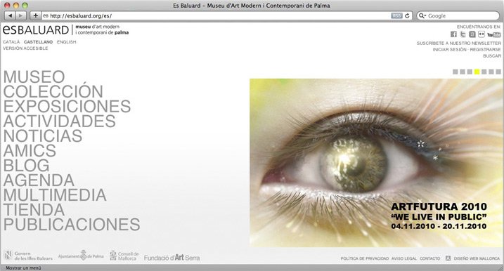
Task: Select the first gray slideshow indicator square
Action: pyautogui.click(x=455, y=72)
